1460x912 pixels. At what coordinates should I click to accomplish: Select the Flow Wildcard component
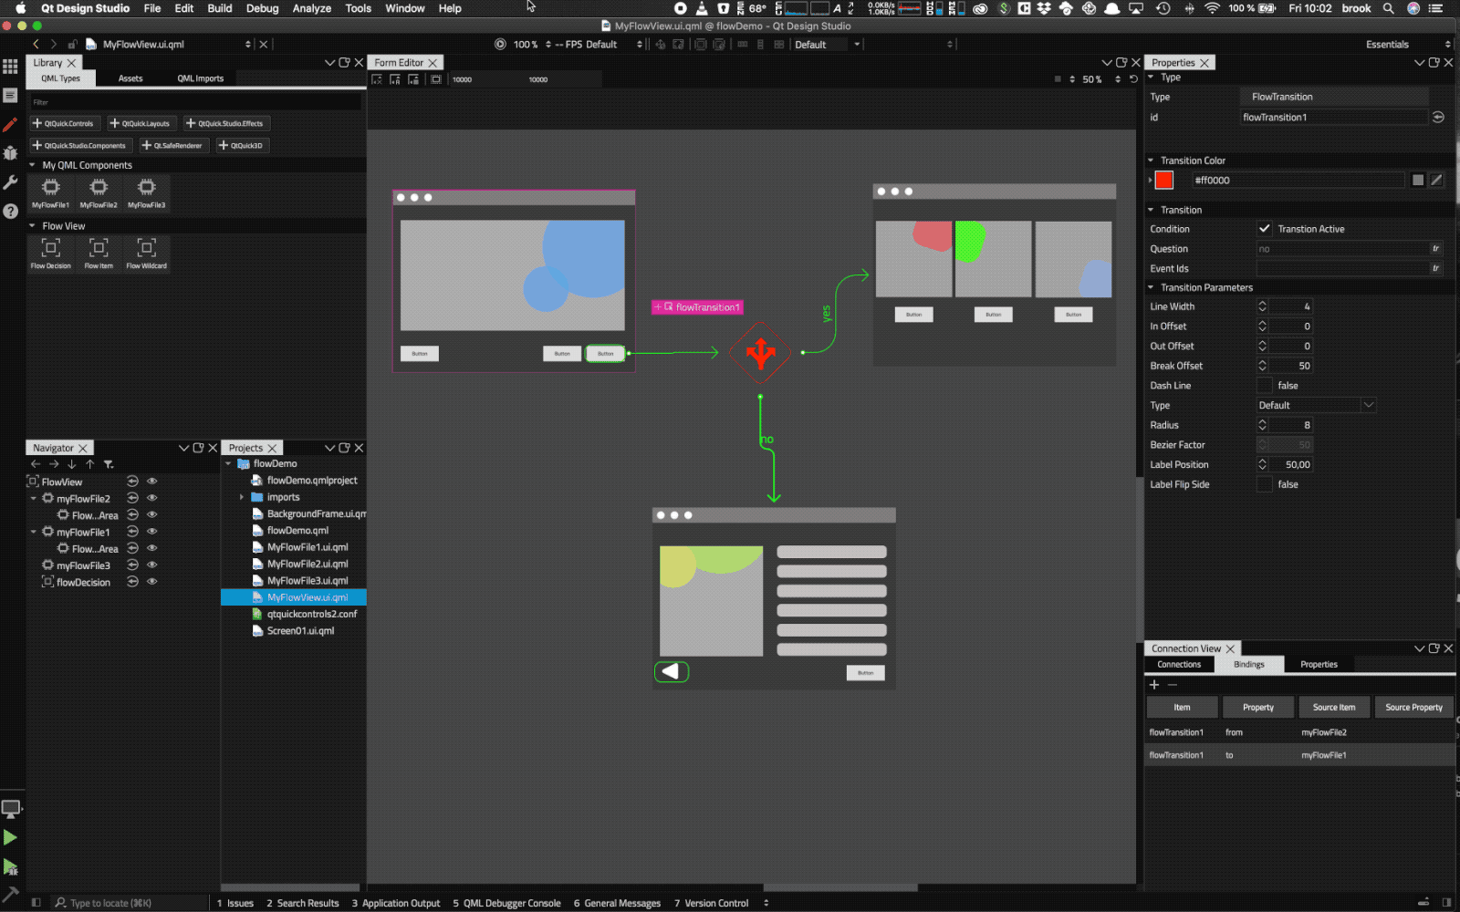(146, 253)
